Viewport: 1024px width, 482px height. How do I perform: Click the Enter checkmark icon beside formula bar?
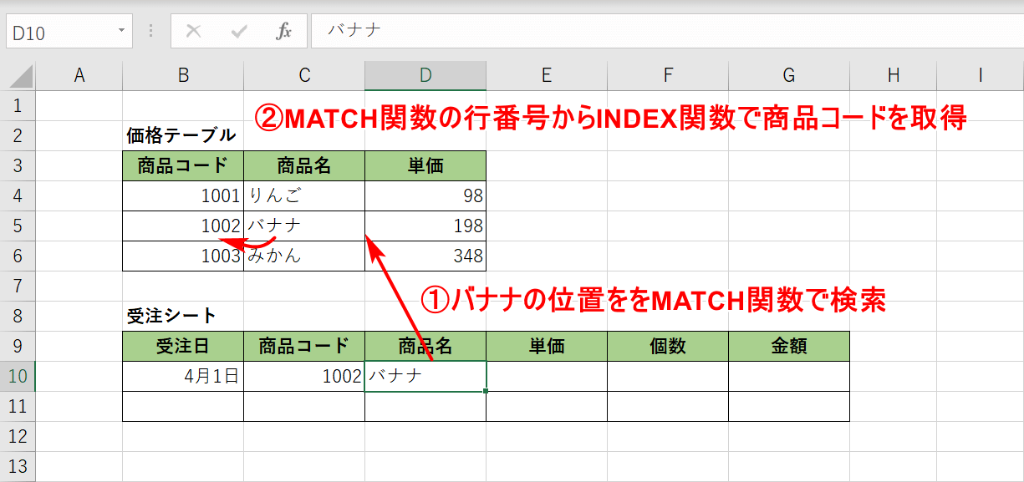[239, 31]
